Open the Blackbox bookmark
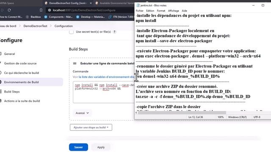271x152 pixels. pyautogui.click(x=33, y=17)
